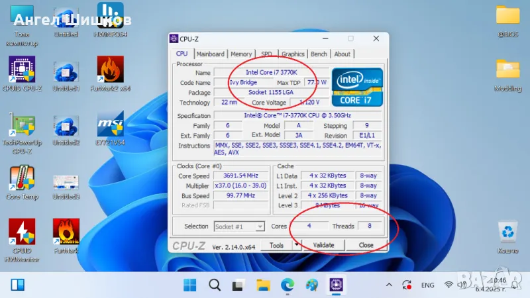The width and height of the screenshot is (530, 298).
Task: Open the TechPowerUp GPU-Z shortcut
Action: (x=22, y=124)
